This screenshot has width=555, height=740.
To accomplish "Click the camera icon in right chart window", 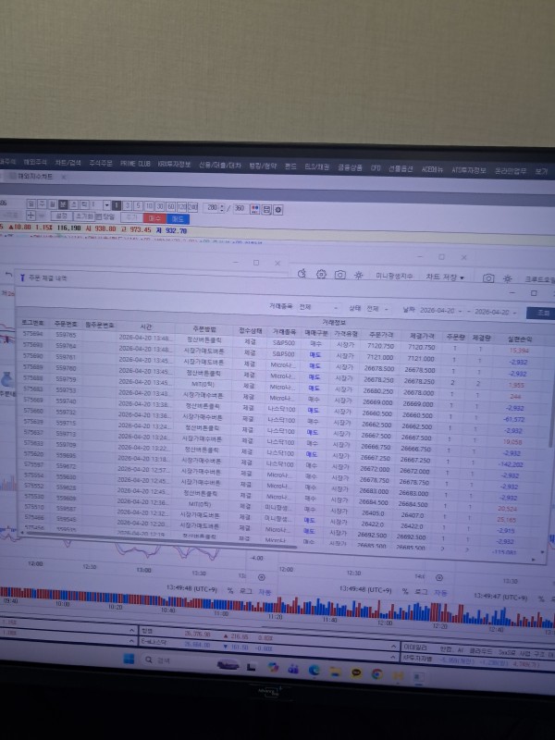I will [x=488, y=278].
